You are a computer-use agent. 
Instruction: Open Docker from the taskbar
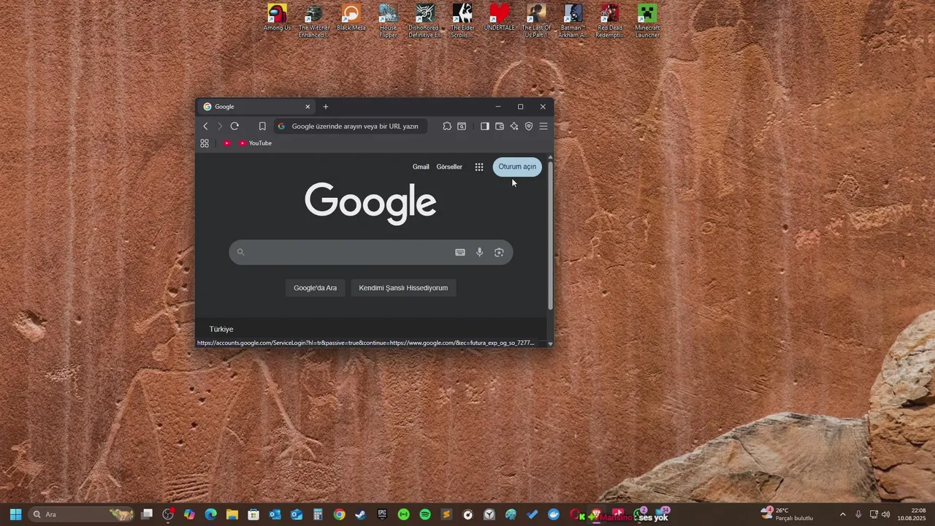(554, 514)
